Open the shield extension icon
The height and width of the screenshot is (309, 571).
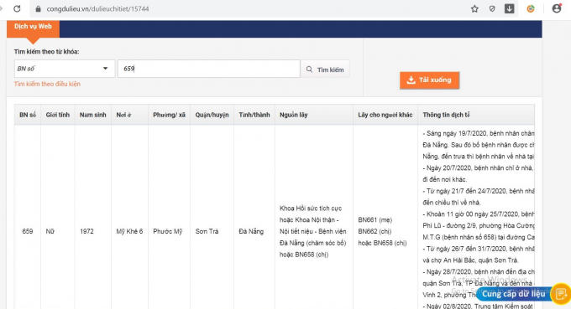tap(492, 8)
